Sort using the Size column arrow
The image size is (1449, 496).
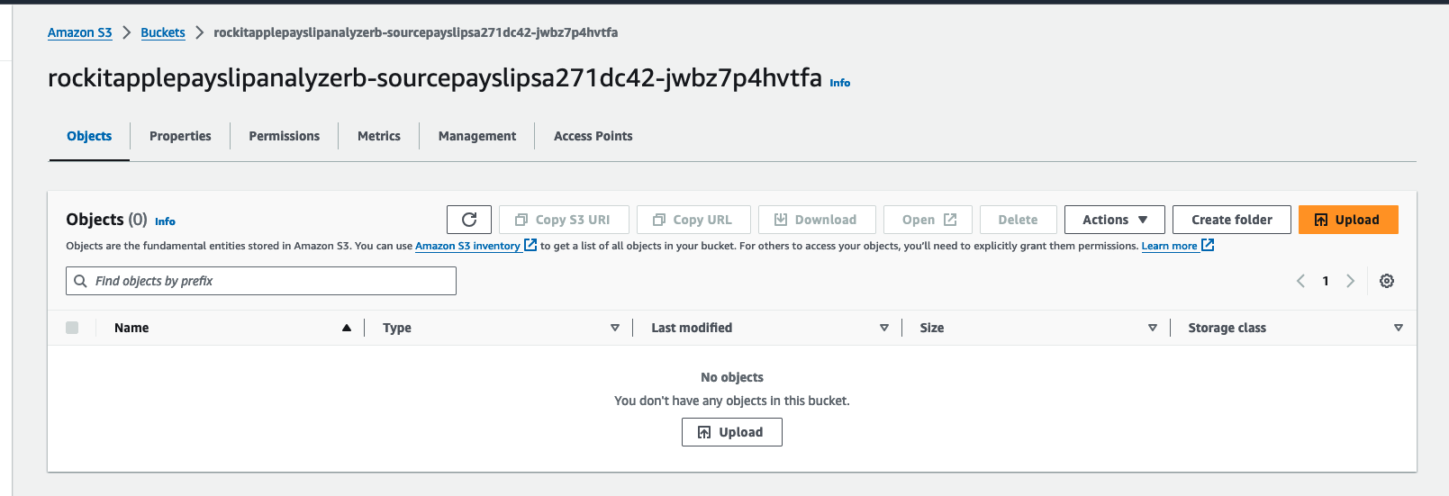point(1153,328)
